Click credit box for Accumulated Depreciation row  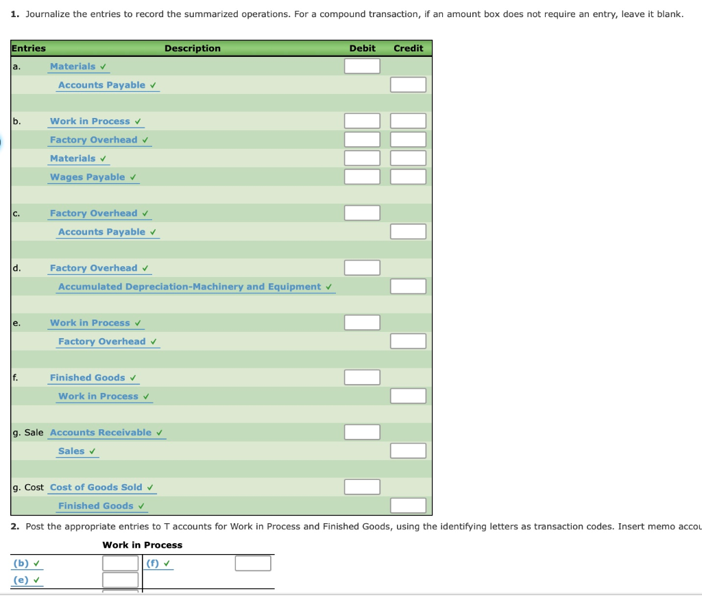tap(408, 287)
